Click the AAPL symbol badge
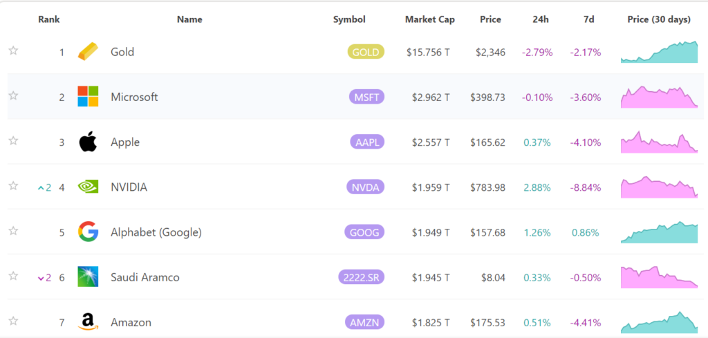Screen dimensions: 708x338 click(367, 142)
